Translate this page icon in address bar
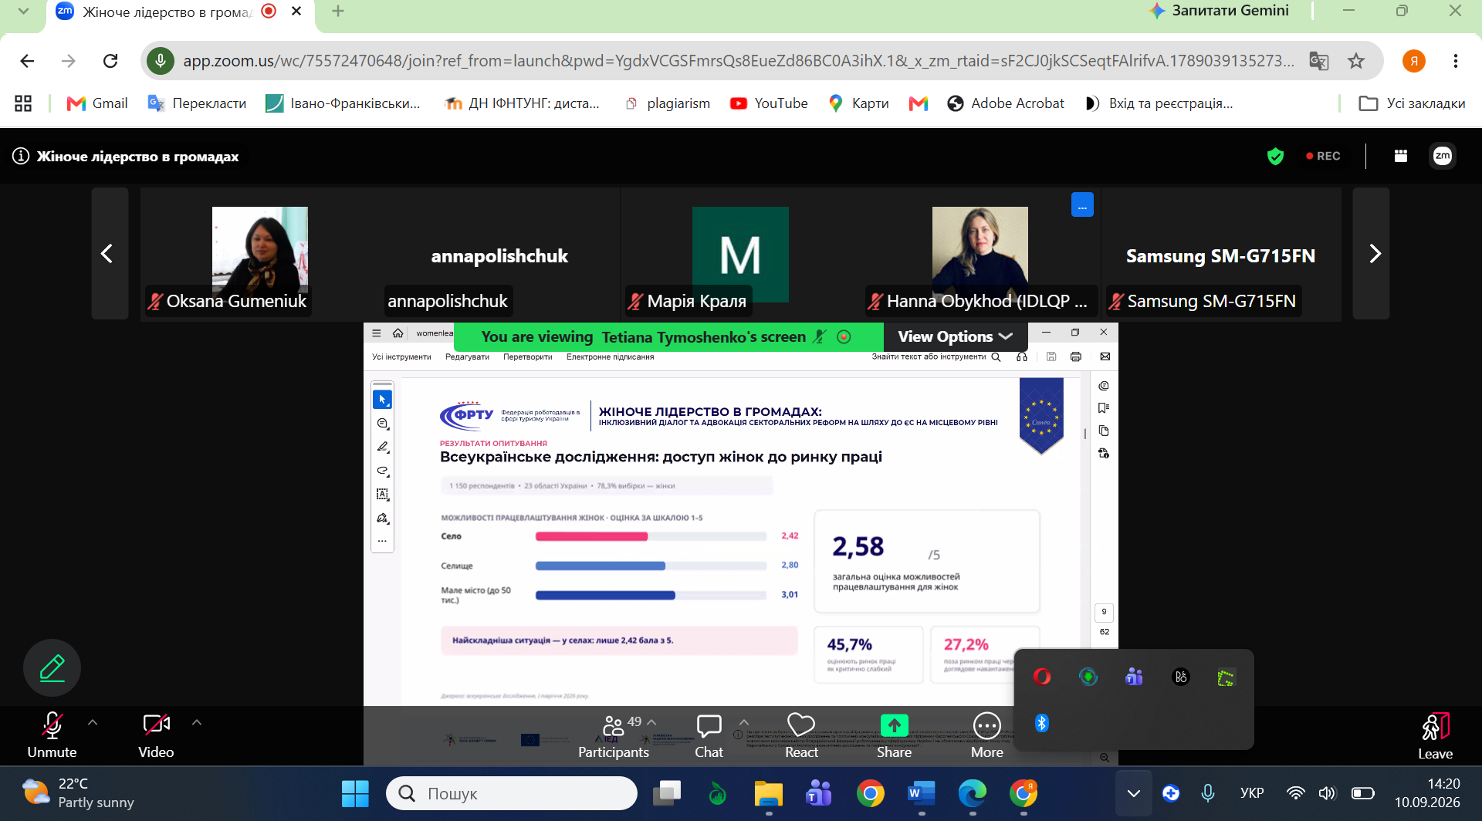 [x=1318, y=61]
